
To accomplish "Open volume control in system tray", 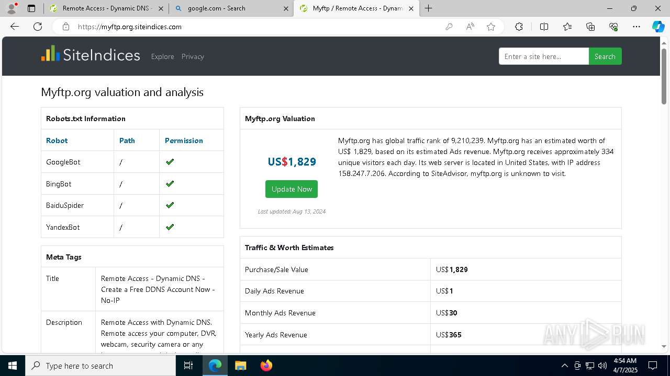I will pos(602,366).
